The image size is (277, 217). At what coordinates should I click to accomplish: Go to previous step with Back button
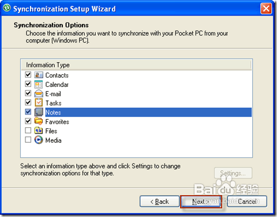pos(159,201)
